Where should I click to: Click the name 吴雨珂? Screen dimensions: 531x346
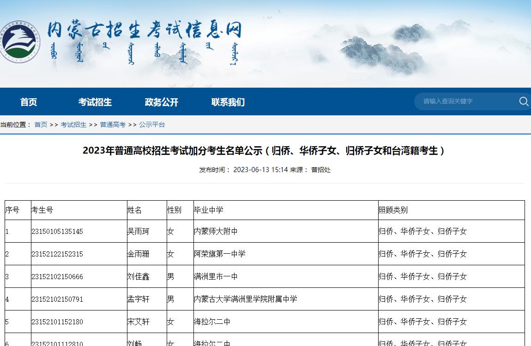click(138, 231)
